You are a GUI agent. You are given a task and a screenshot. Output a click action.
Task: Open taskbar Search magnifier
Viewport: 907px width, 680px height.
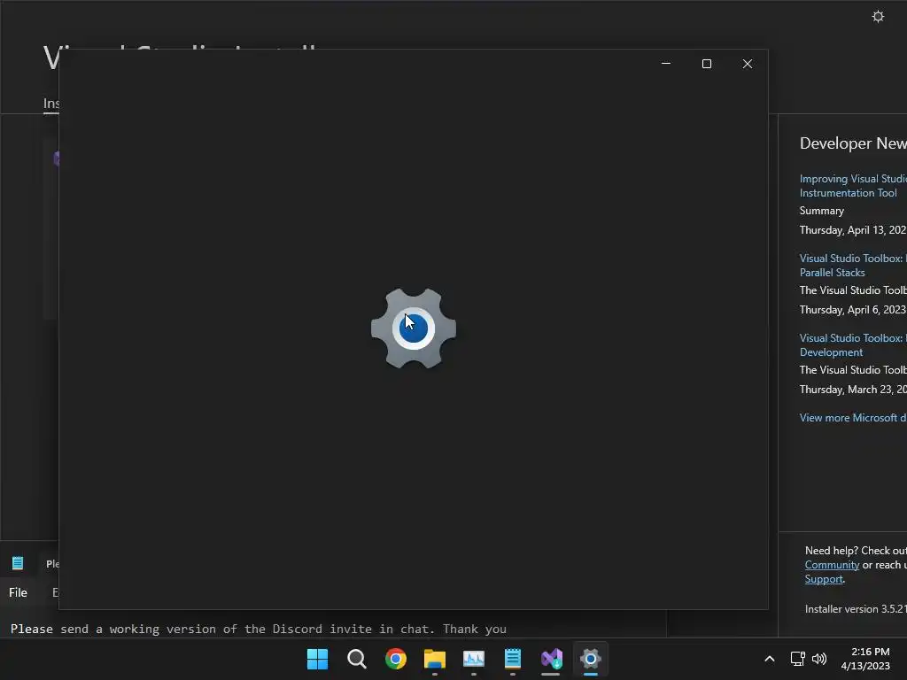pyautogui.click(x=356, y=659)
